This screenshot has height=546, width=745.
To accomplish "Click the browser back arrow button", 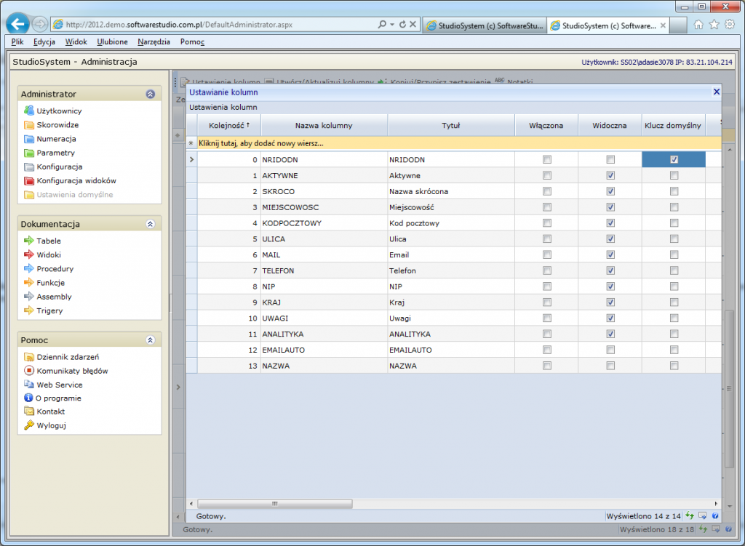I will pos(17,24).
